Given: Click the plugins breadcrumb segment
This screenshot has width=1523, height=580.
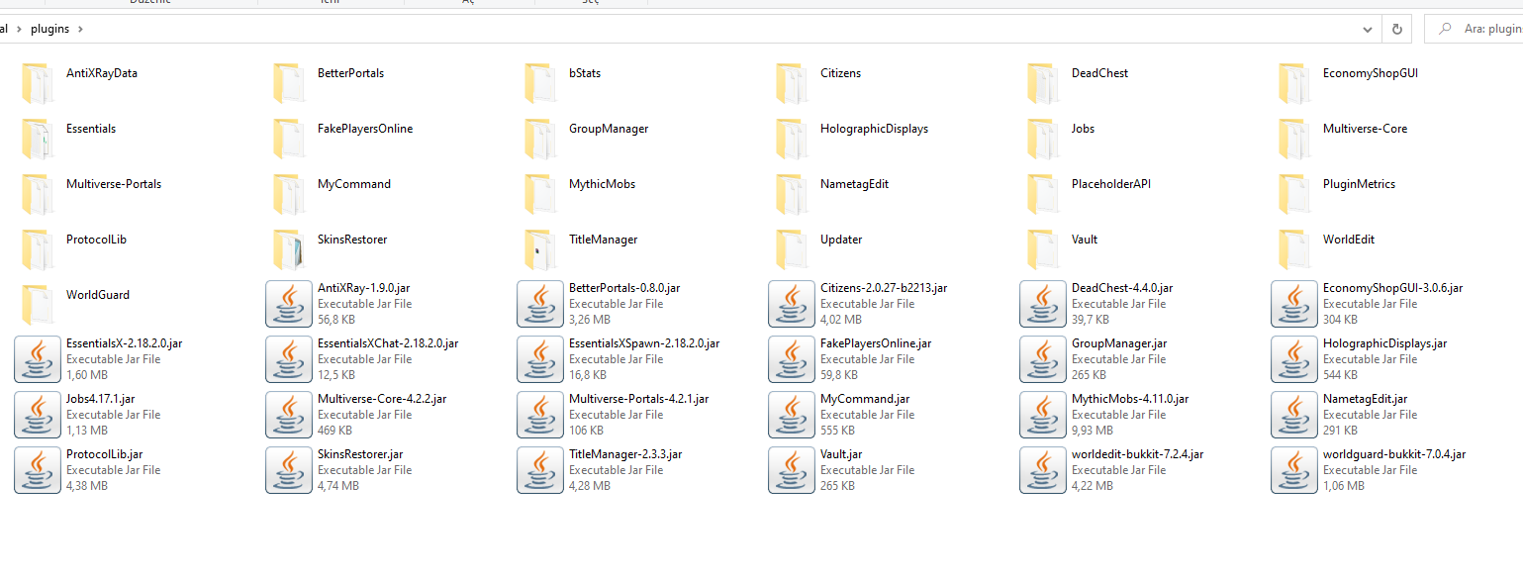Looking at the screenshot, I should click(50, 29).
